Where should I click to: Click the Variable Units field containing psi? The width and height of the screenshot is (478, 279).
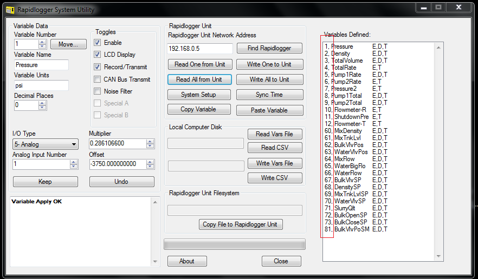(41, 85)
